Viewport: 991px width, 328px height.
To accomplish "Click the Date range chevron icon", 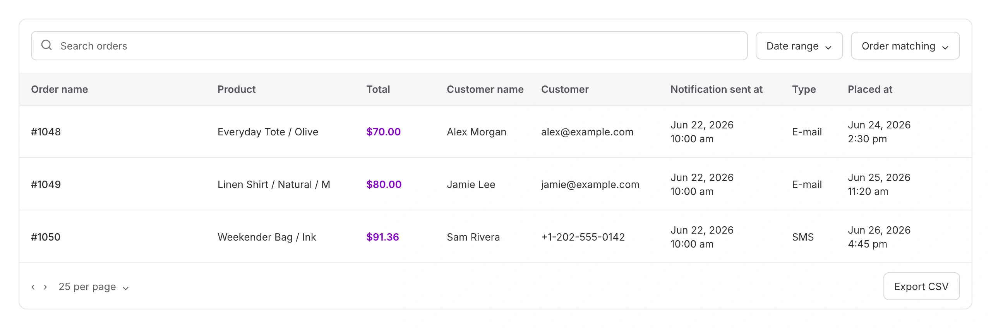I will point(828,48).
